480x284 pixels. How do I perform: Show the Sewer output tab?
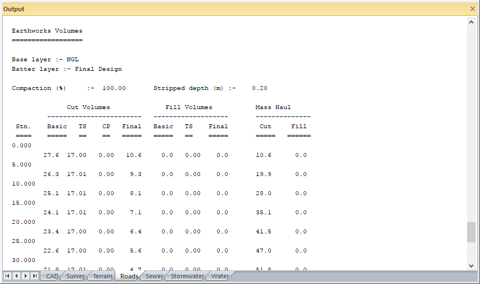pyautogui.click(x=153, y=276)
